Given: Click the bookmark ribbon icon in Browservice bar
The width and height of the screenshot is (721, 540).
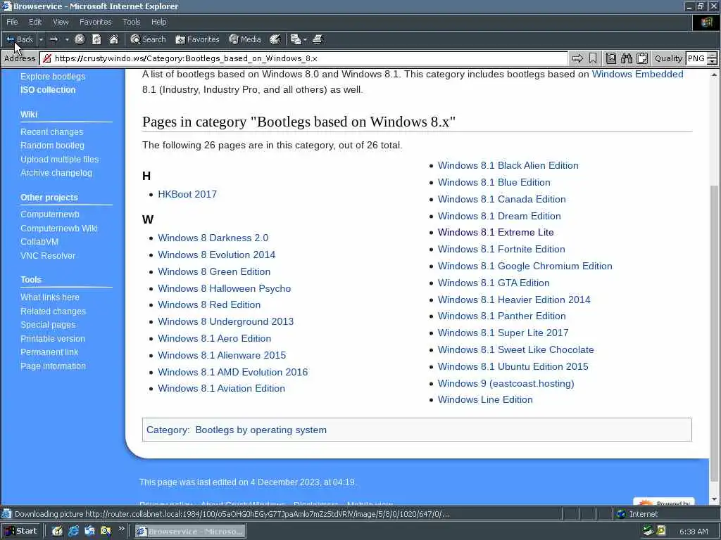Looking at the screenshot, I should coord(593,58).
